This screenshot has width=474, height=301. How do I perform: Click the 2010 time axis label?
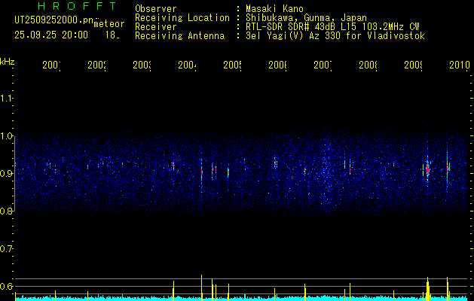pyautogui.click(x=460, y=65)
